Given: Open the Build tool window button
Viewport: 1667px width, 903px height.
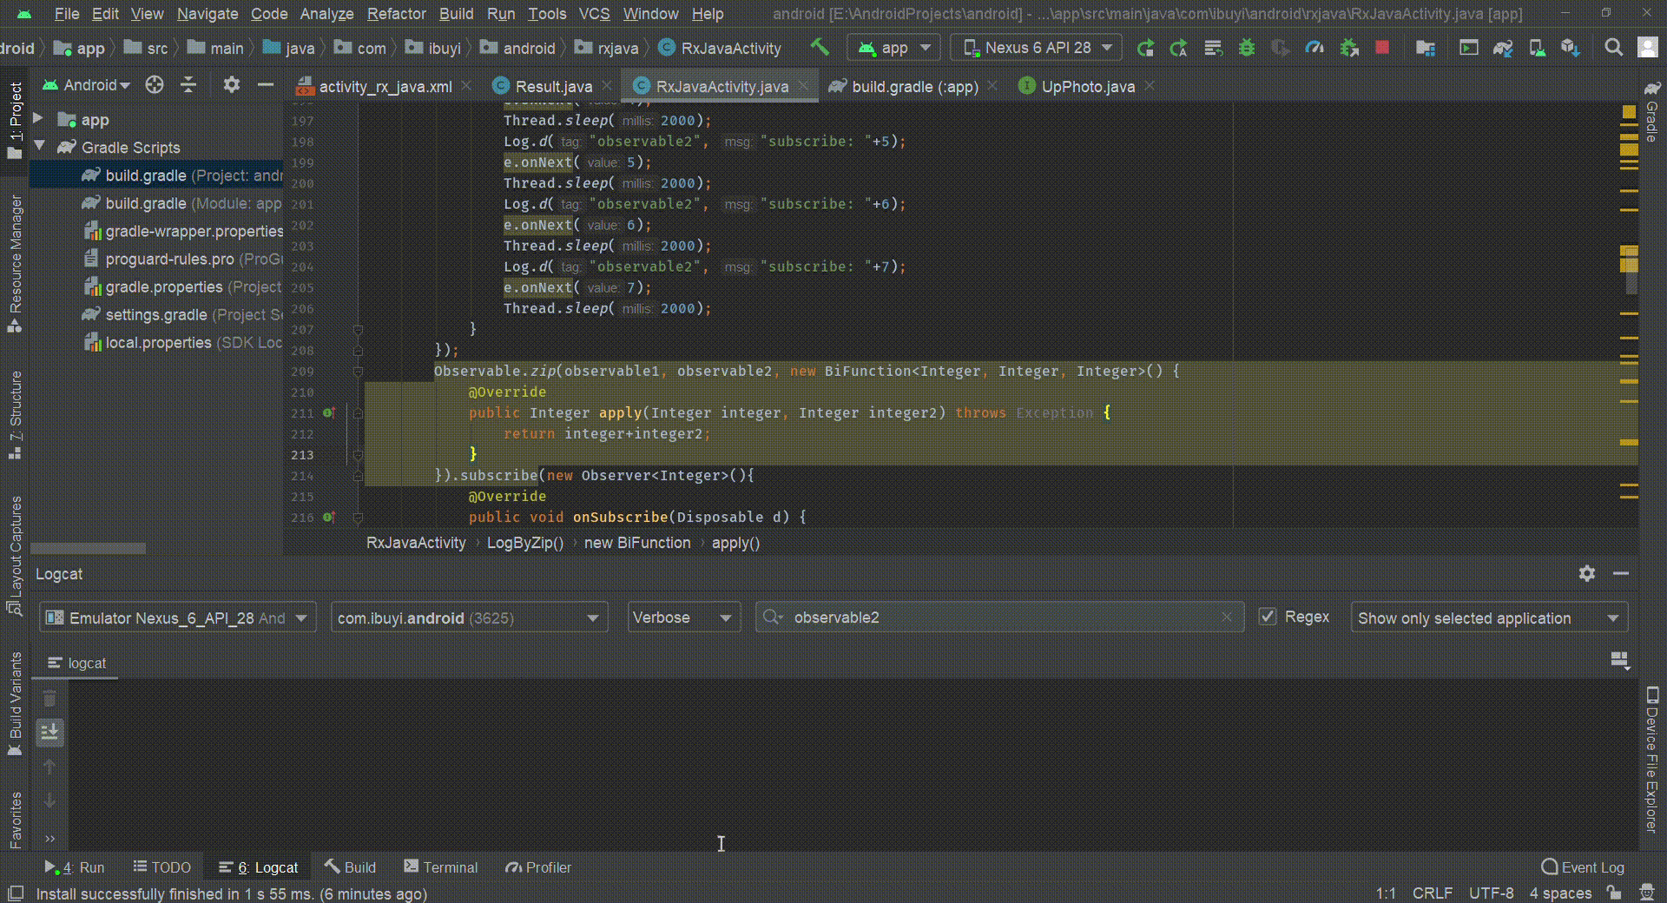Looking at the screenshot, I should [x=350, y=867].
